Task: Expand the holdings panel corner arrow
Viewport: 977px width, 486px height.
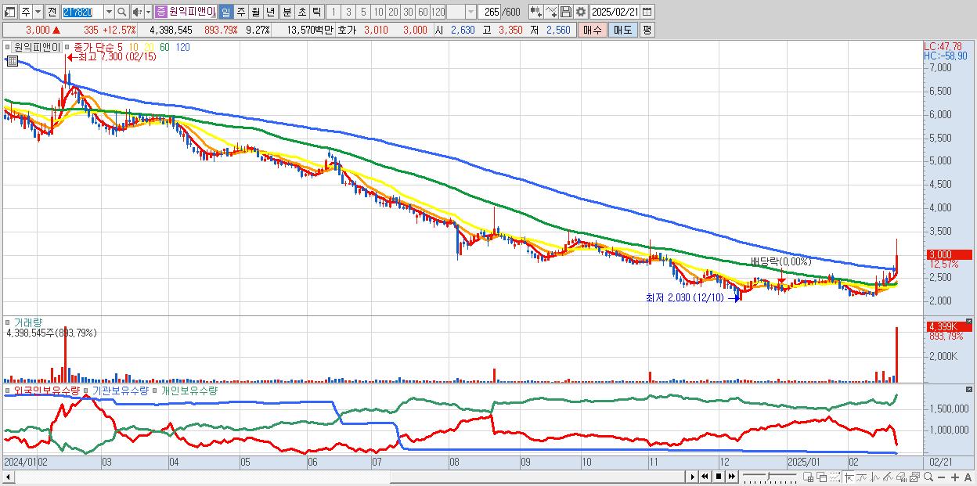Action: click(x=969, y=389)
